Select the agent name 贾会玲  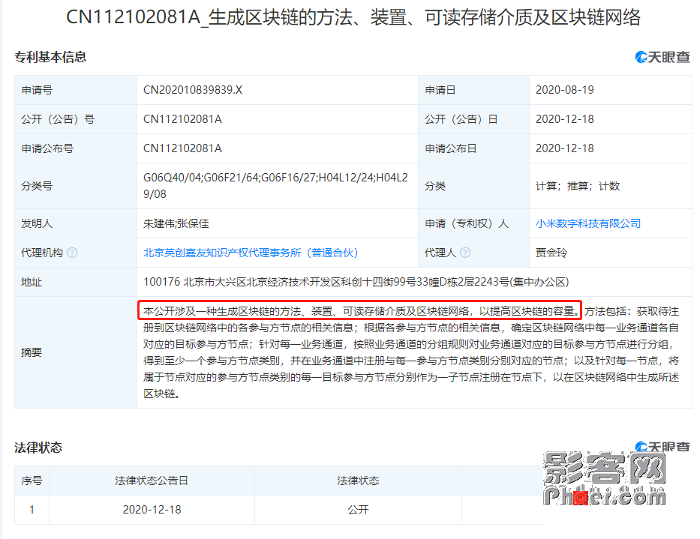551,253
